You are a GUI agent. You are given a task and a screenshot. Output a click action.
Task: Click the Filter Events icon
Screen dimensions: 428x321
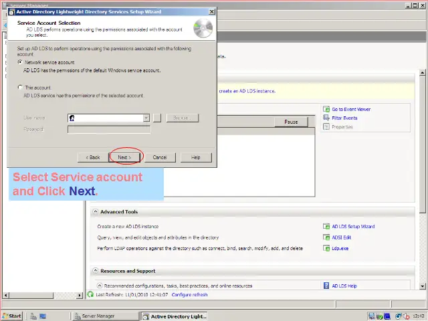coord(326,118)
